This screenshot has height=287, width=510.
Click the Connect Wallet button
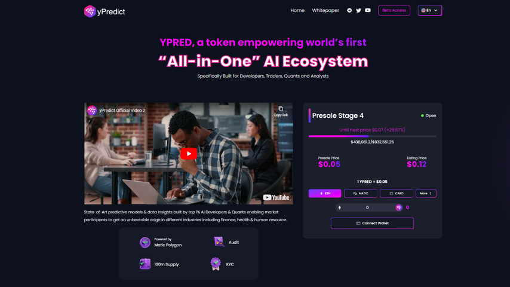[x=372, y=223]
